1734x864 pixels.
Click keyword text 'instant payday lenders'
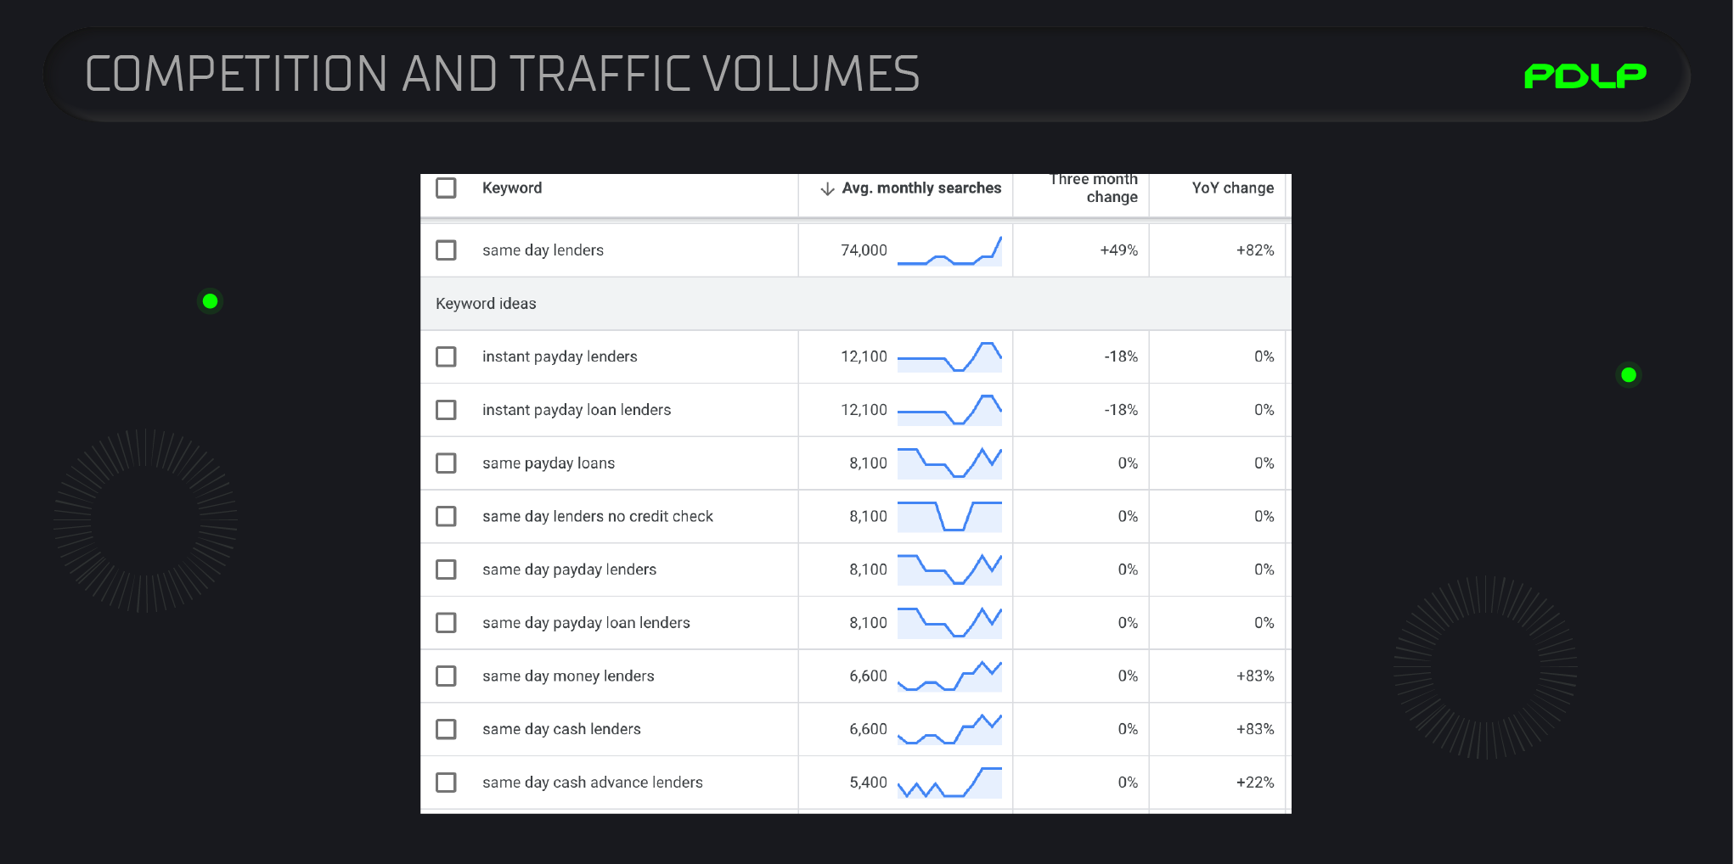[x=560, y=356]
